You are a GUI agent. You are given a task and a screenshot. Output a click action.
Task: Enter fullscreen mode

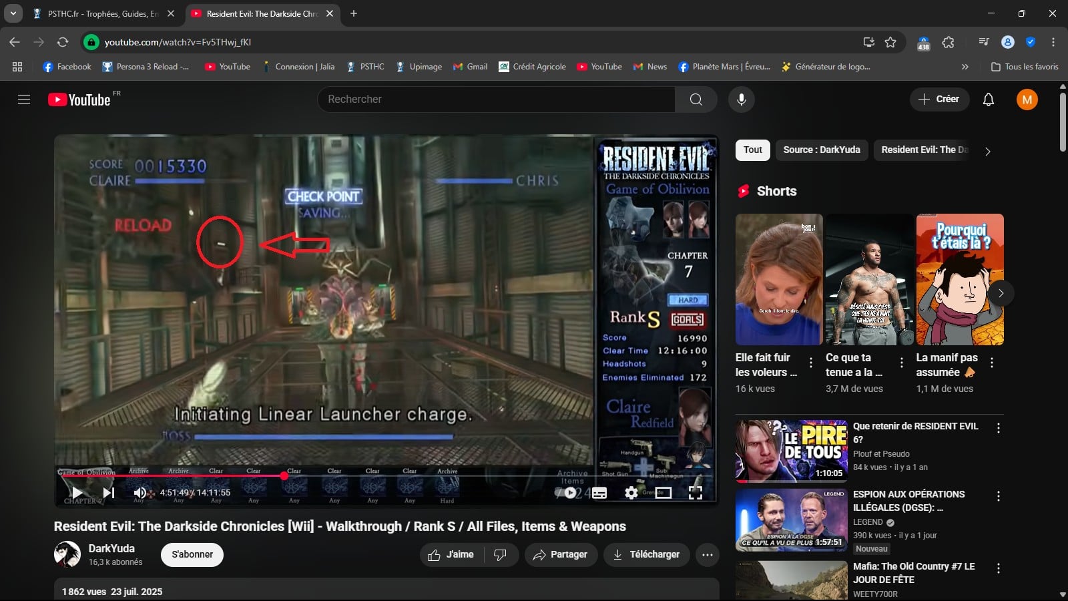pyautogui.click(x=695, y=493)
